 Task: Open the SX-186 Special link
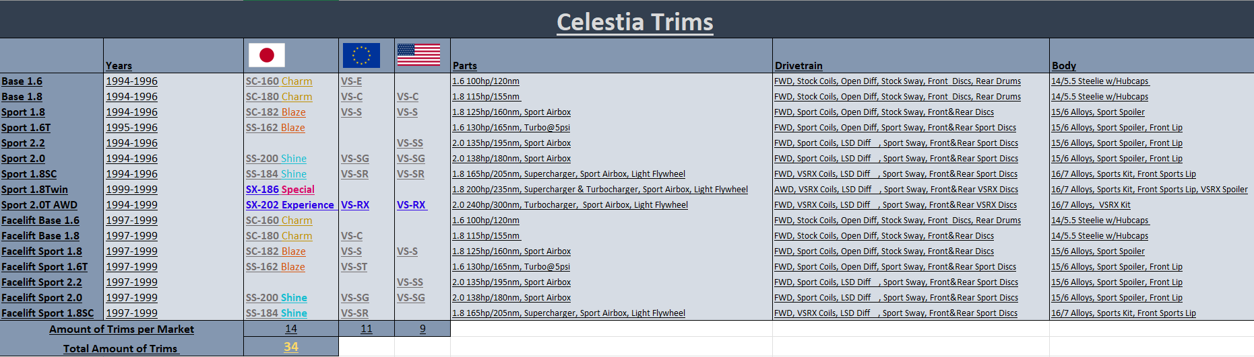click(x=280, y=190)
